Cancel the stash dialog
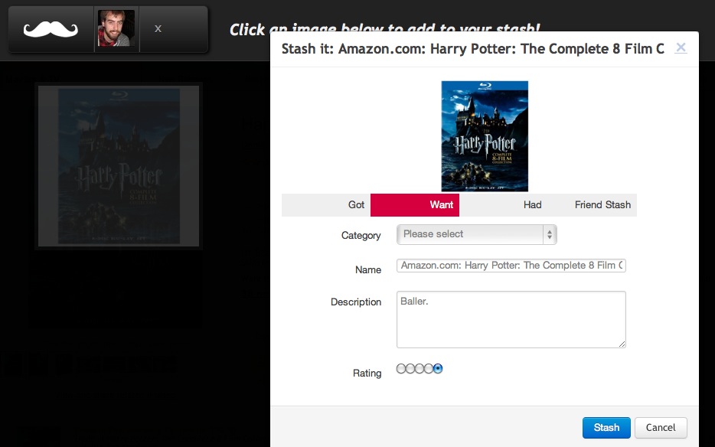This screenshot has width=715, height=447. click(x=661, y=427)
